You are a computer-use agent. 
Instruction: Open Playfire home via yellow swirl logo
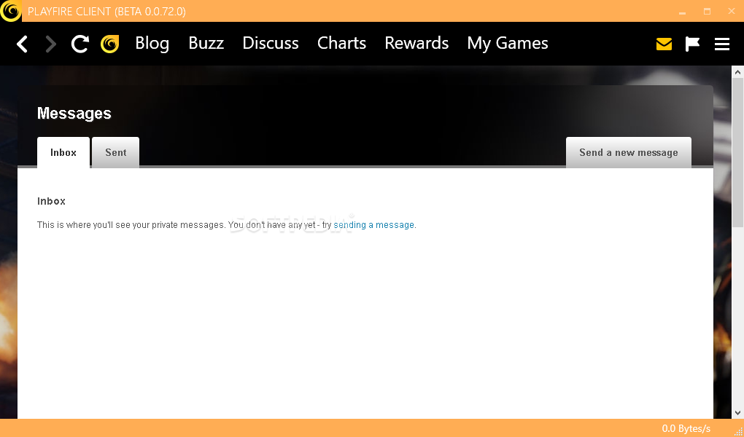coord(109,44)
